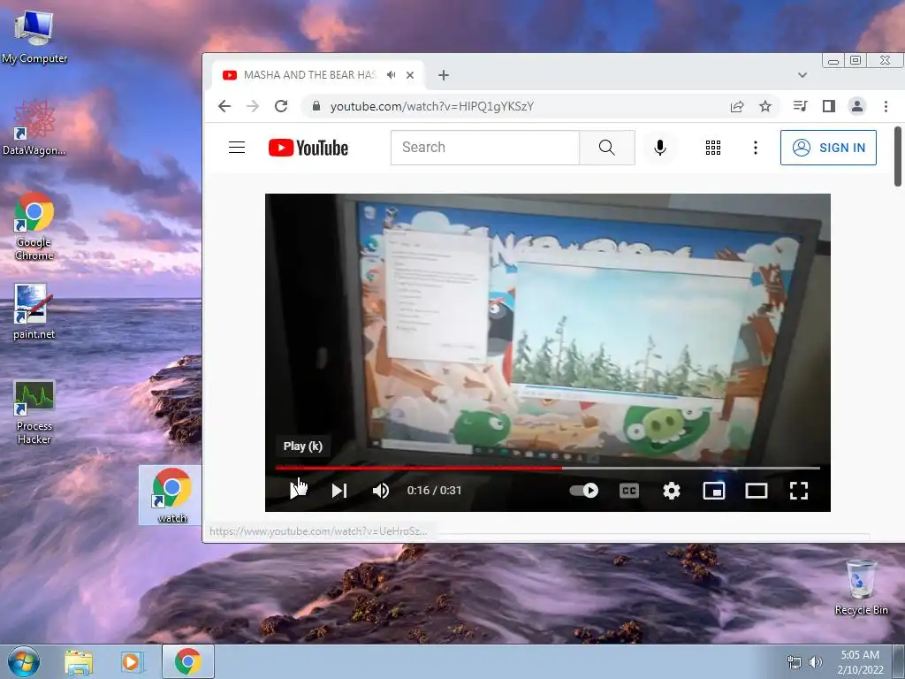Open My Computer desktop icon
The height and width of the screenshot is (679, 905).
point(34,36)
